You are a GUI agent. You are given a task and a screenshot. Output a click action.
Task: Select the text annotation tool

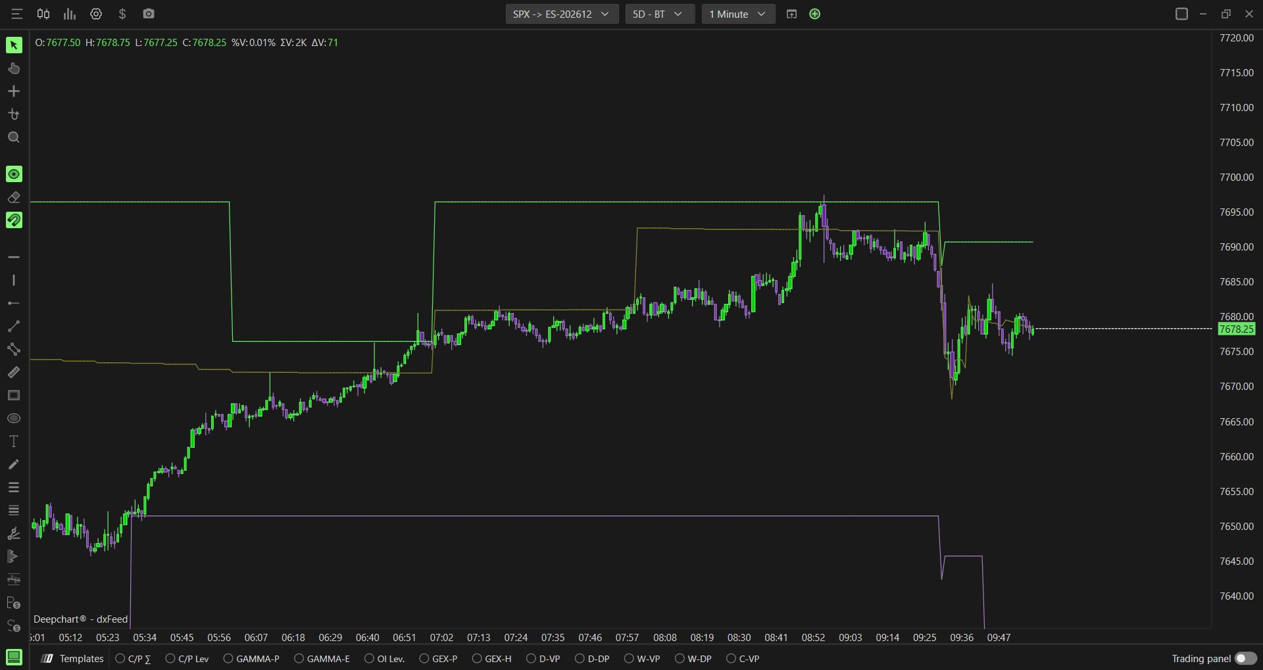pos(14,441)
